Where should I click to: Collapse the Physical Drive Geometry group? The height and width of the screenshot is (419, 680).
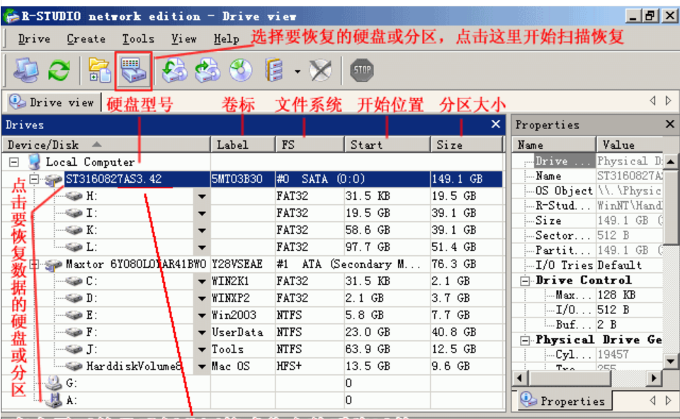[525, 340]
